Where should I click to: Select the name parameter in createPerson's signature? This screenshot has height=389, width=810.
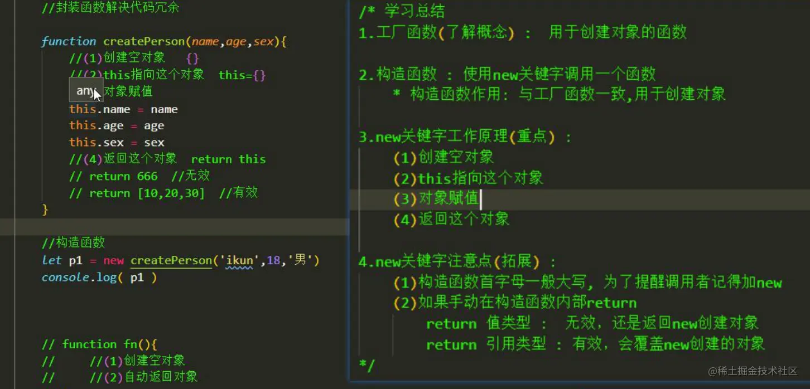[205, 42]
